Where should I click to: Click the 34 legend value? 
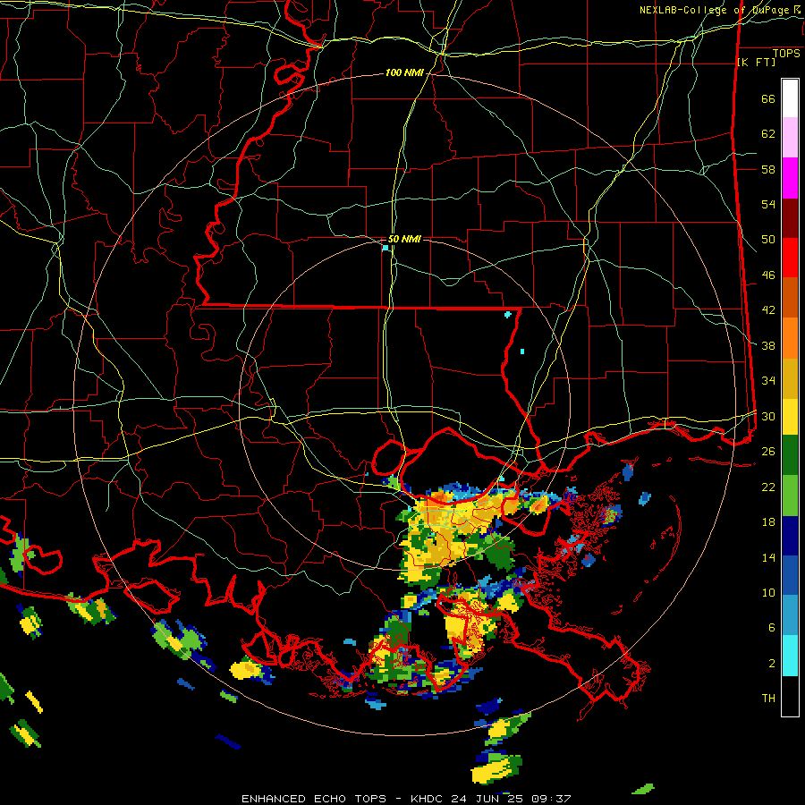tap(768, 381)
